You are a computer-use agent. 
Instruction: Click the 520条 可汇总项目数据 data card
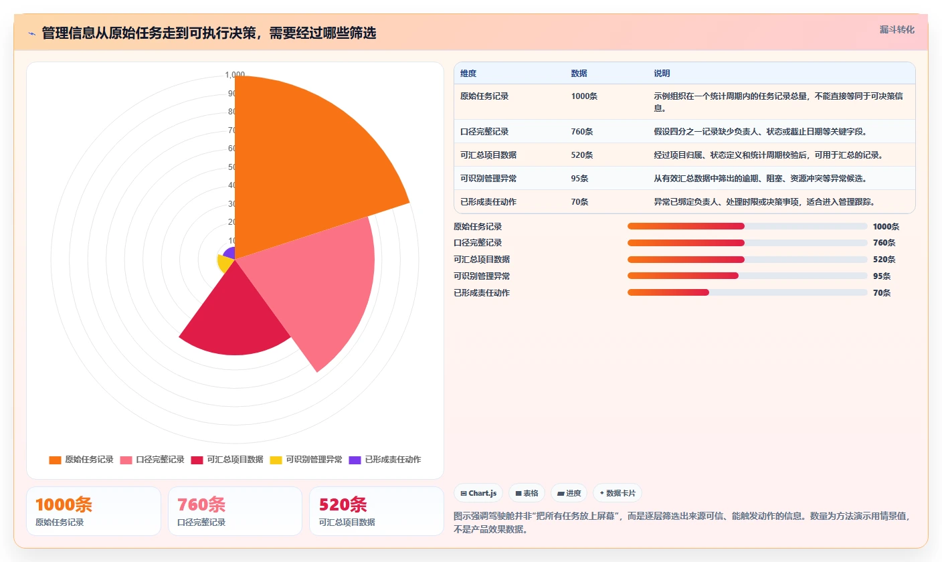(377, 511)
